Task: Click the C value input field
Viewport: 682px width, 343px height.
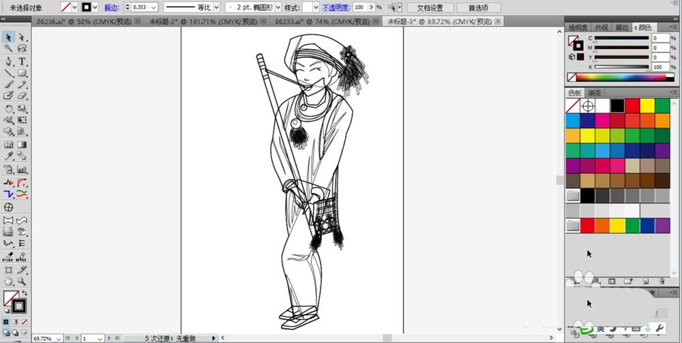Action: tap(660, 38)
